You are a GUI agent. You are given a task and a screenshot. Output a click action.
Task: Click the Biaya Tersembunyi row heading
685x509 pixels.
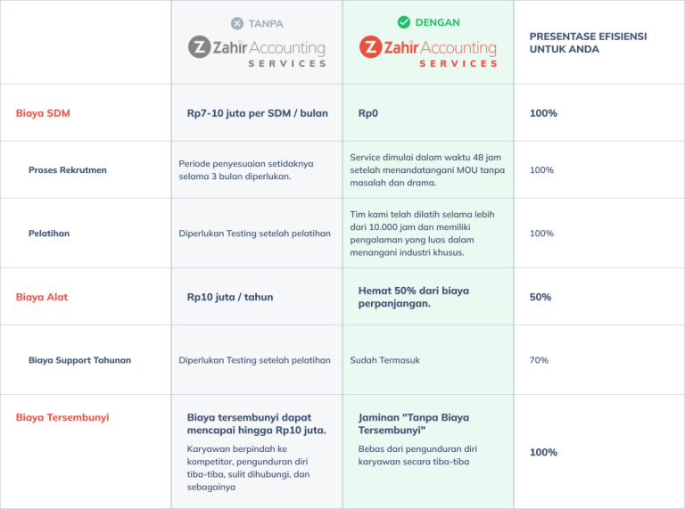[x=62, y=417]
